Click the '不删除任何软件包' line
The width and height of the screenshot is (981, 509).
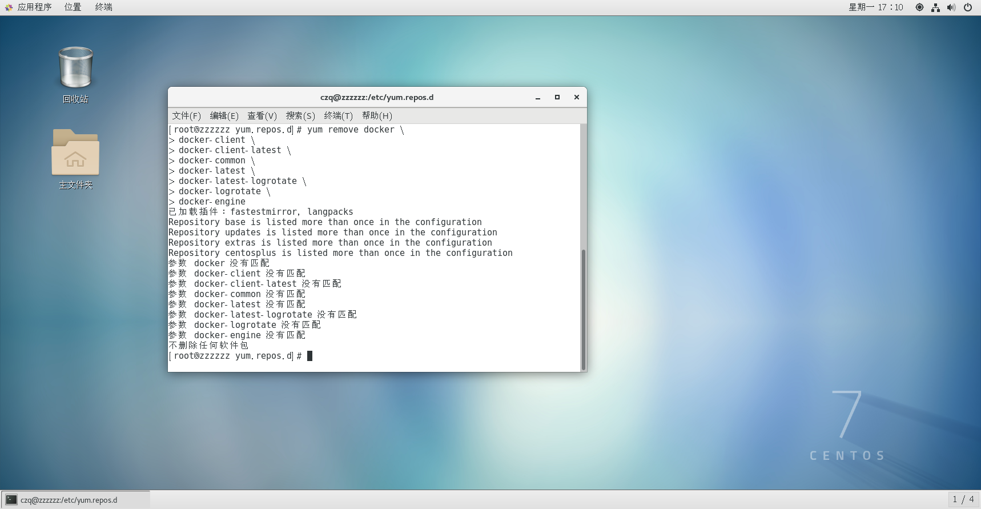[208, 346]
